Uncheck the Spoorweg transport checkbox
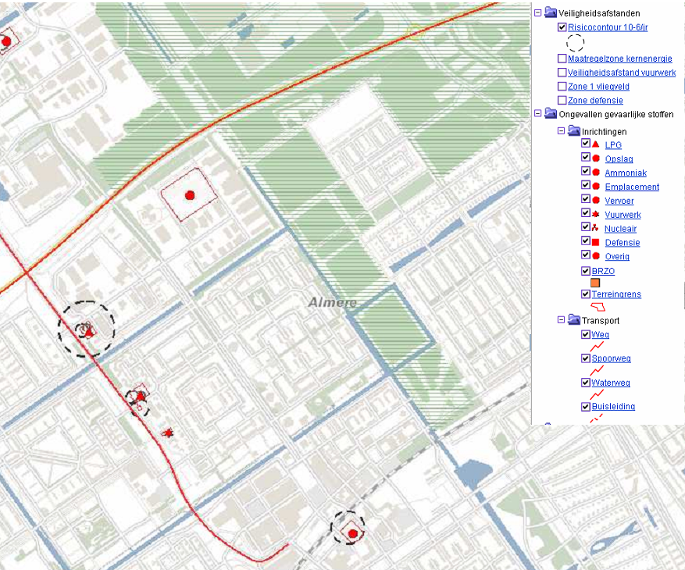The image size is (685, 570). pyautogui.click(x=586, y=358)
